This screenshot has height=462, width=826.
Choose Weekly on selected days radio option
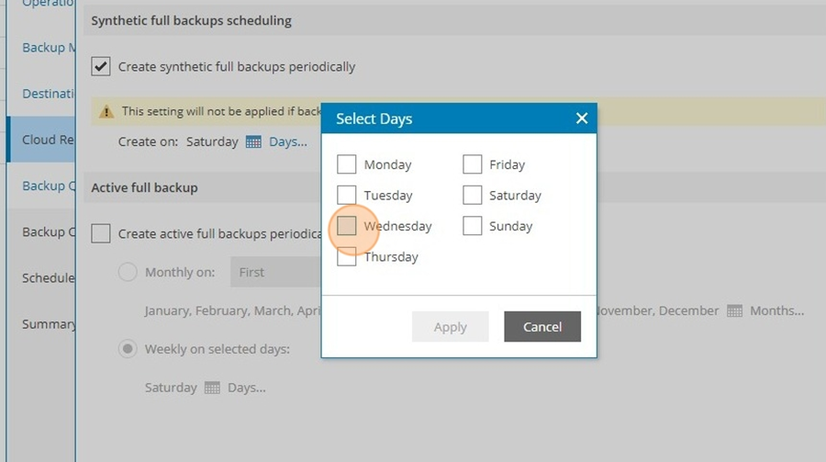point(128,349)
